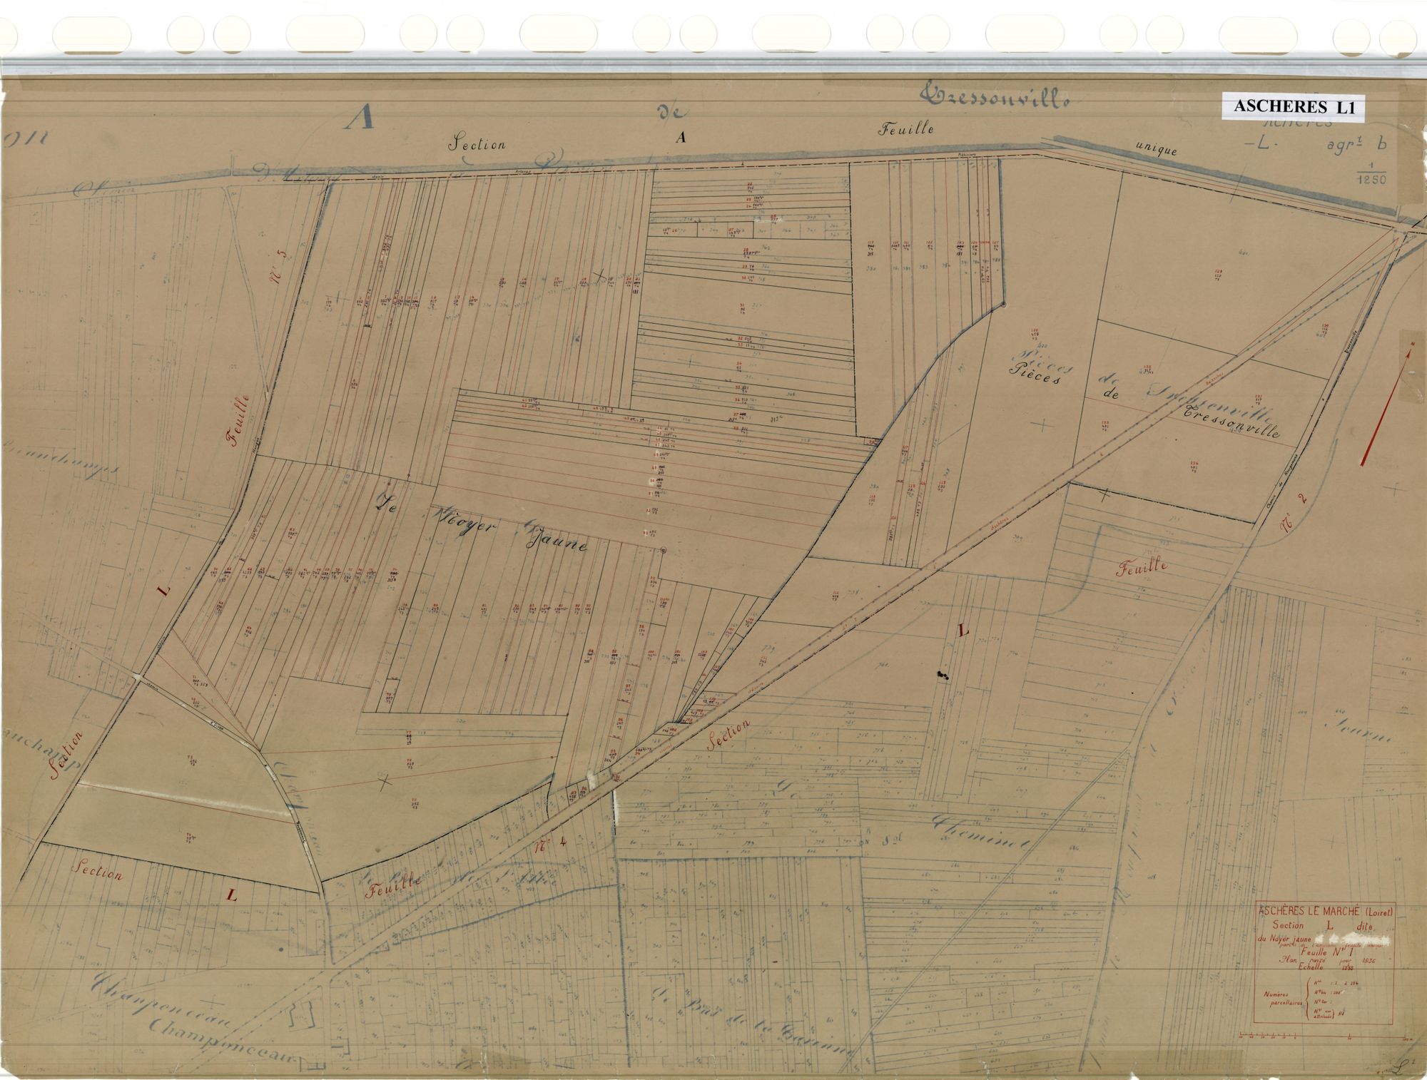Screen dimensions: 1427x1080
Task: Click the large blue letter 'A'
Action: [359, 116]
